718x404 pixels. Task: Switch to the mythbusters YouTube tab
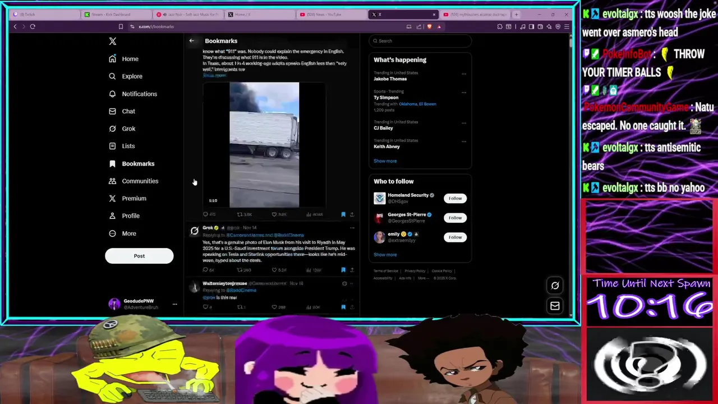pos(475,15)
